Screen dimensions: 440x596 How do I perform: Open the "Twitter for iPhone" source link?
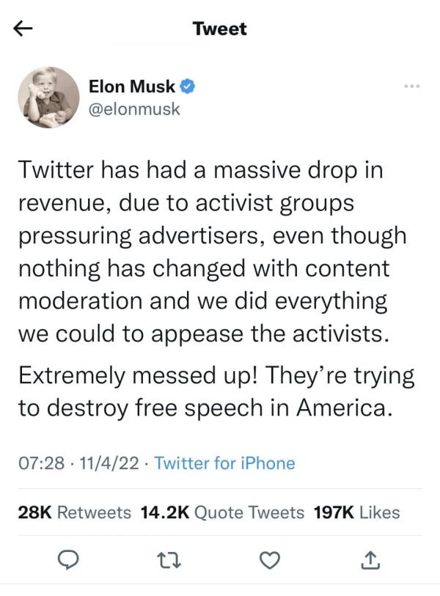[225, 463]
